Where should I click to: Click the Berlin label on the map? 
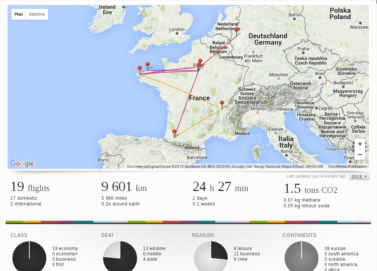point(294,15)
